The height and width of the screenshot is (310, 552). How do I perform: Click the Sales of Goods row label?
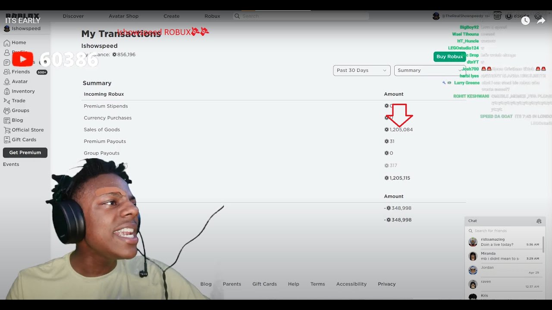coord(102,130)
